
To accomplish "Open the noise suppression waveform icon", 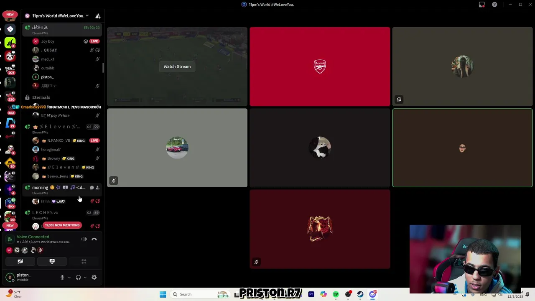I will [84, 240].
